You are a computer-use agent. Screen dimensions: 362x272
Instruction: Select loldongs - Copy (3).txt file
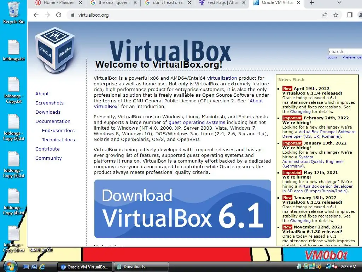pyautogui.click(x=14, y=165)
